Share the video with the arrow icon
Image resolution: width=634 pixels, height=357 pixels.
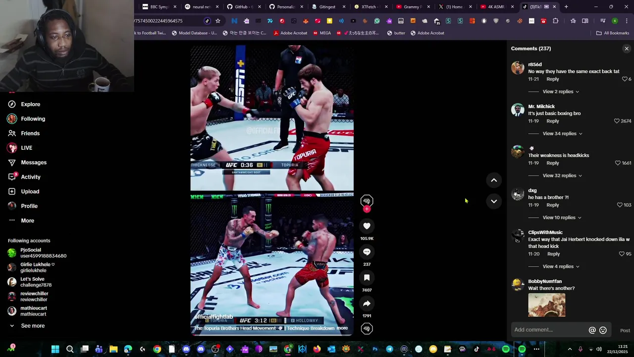point(367,303)
